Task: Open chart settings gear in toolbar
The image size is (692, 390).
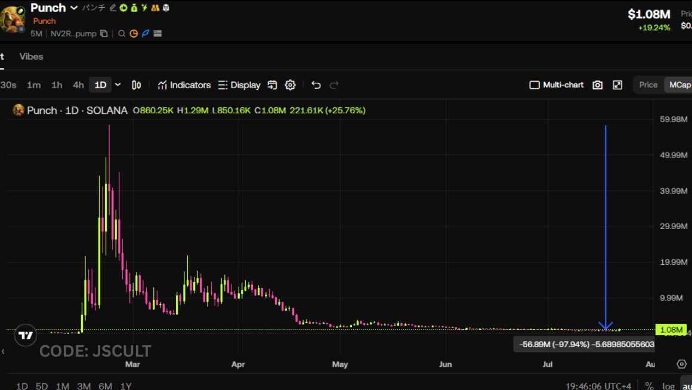Action: (x=290, y=85)
